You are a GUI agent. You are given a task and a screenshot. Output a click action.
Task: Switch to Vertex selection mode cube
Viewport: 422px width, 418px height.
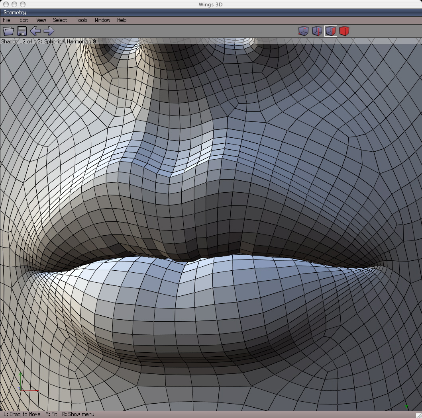(x=304, y=31)
